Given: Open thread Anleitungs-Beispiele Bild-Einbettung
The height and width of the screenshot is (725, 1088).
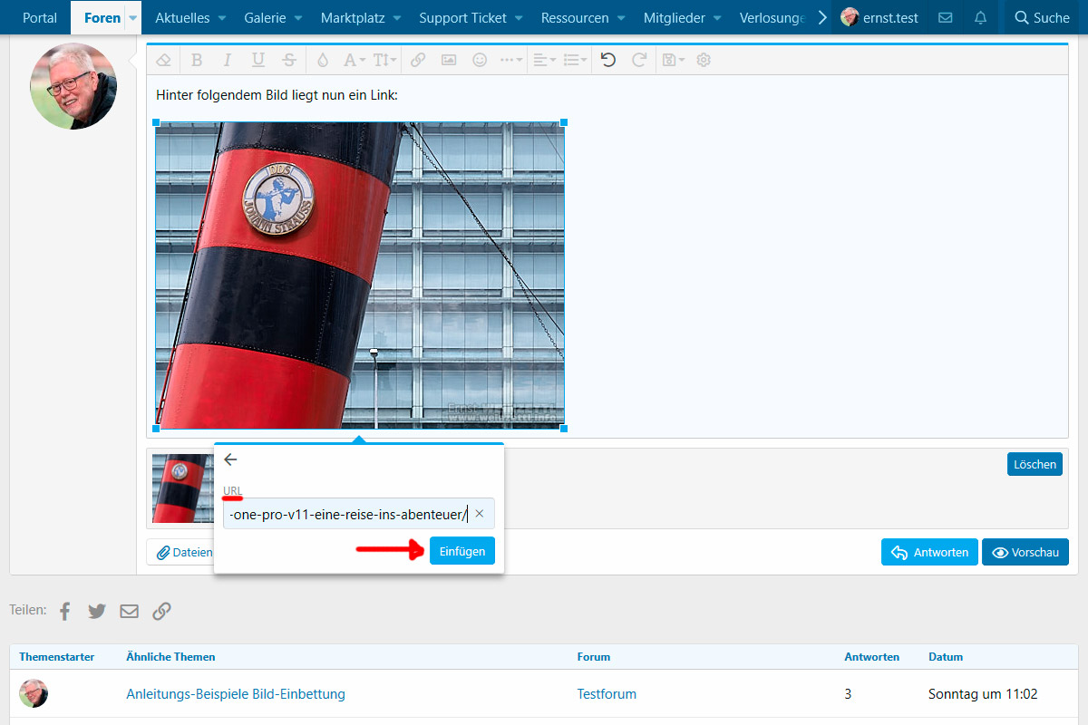Looking at the screenshot, I should coord(236,694).
